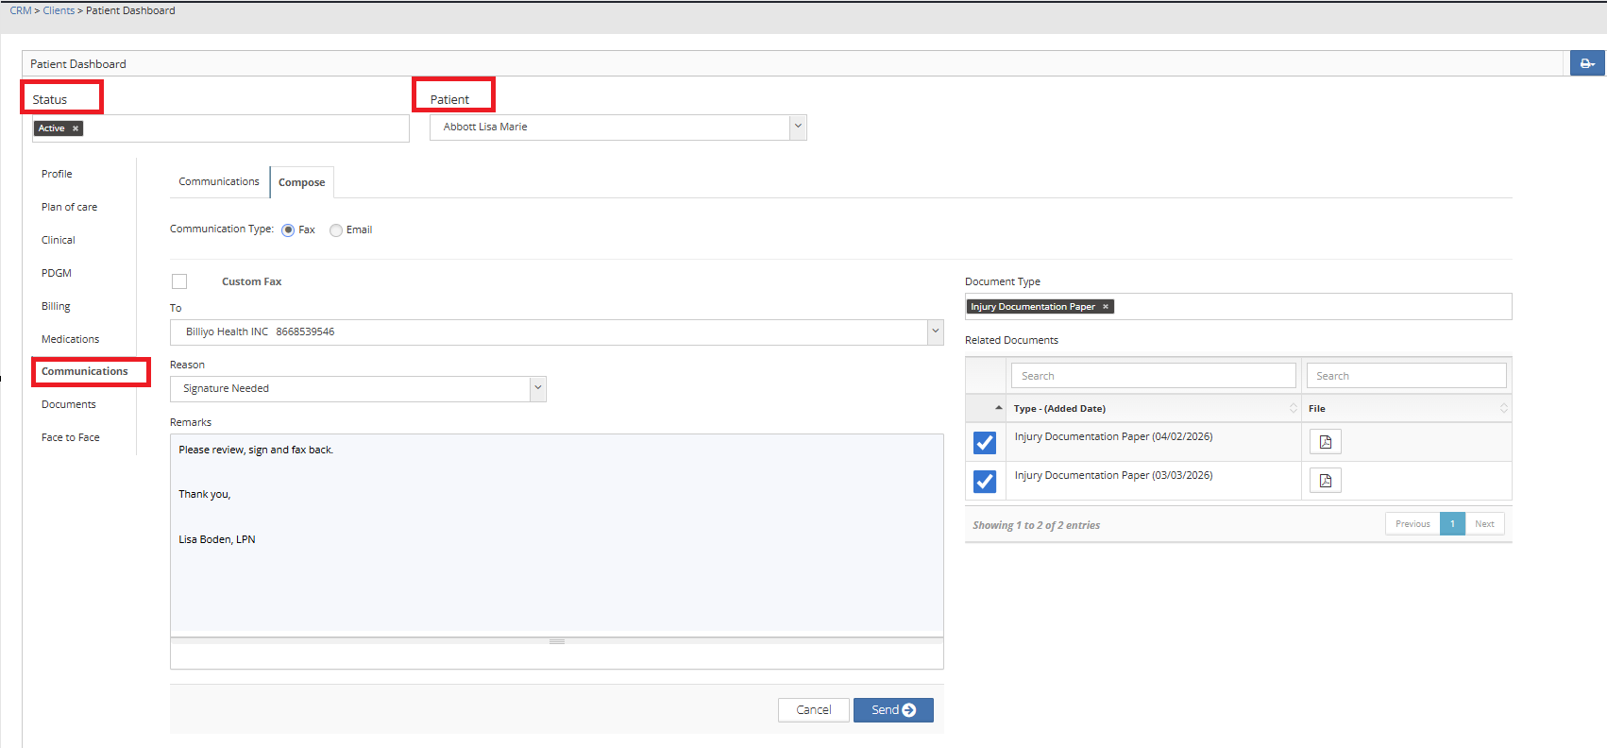This screenshot has height=748, width=1607.
Task: Expand the Patient dropdown
Action: point(798,127)
